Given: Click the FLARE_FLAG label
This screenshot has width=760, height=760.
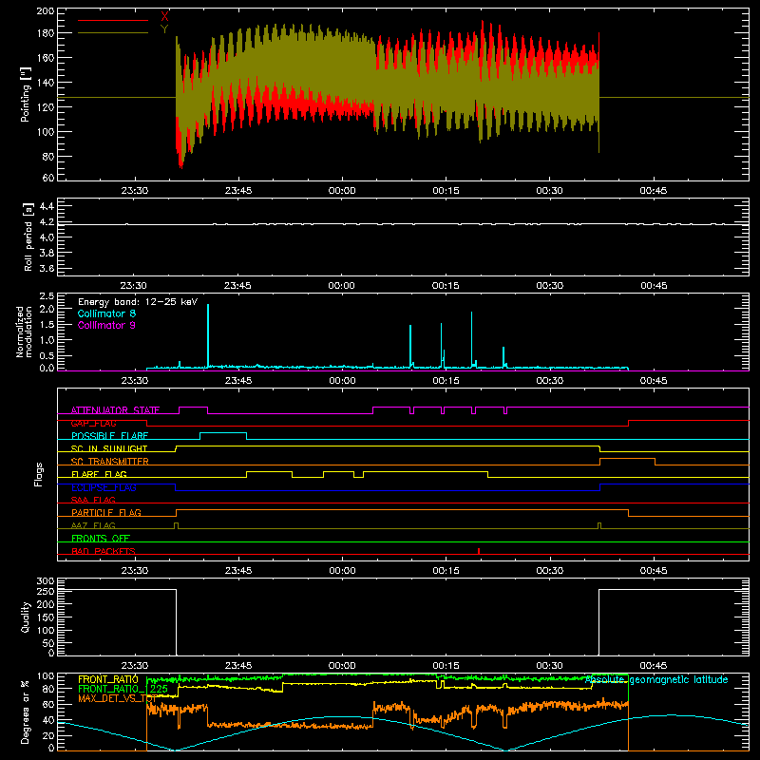Looking at the screenshot, I should [99, 474].
